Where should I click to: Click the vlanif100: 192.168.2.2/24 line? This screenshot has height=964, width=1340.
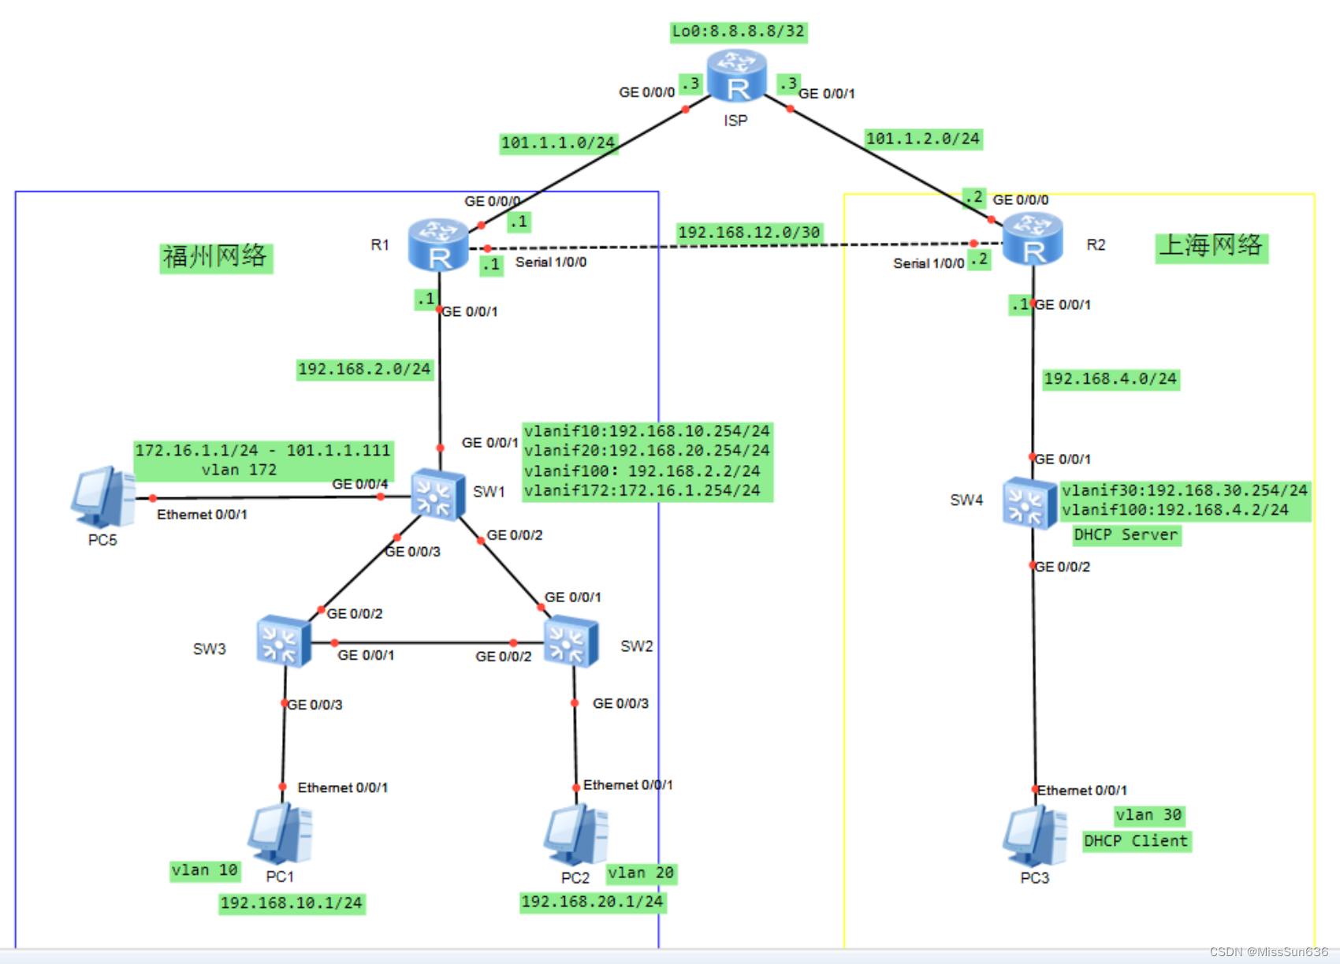642,471
